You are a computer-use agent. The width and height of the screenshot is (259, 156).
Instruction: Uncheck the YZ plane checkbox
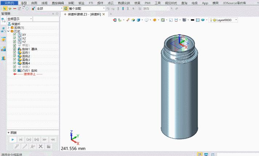point(15,42)
